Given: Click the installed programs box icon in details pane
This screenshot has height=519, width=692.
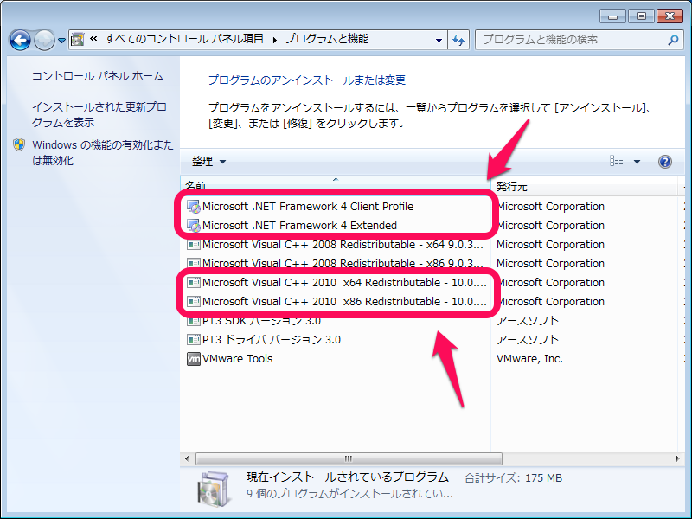Looking at the screenshot, I should click(x=214, y=490).
